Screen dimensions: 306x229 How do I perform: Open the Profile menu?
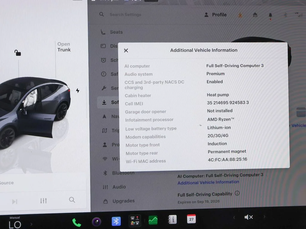(x=215, y=15)
